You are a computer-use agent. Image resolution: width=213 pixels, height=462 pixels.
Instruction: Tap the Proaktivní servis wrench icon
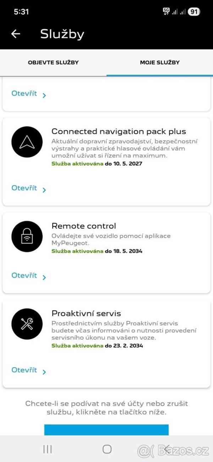27,324
